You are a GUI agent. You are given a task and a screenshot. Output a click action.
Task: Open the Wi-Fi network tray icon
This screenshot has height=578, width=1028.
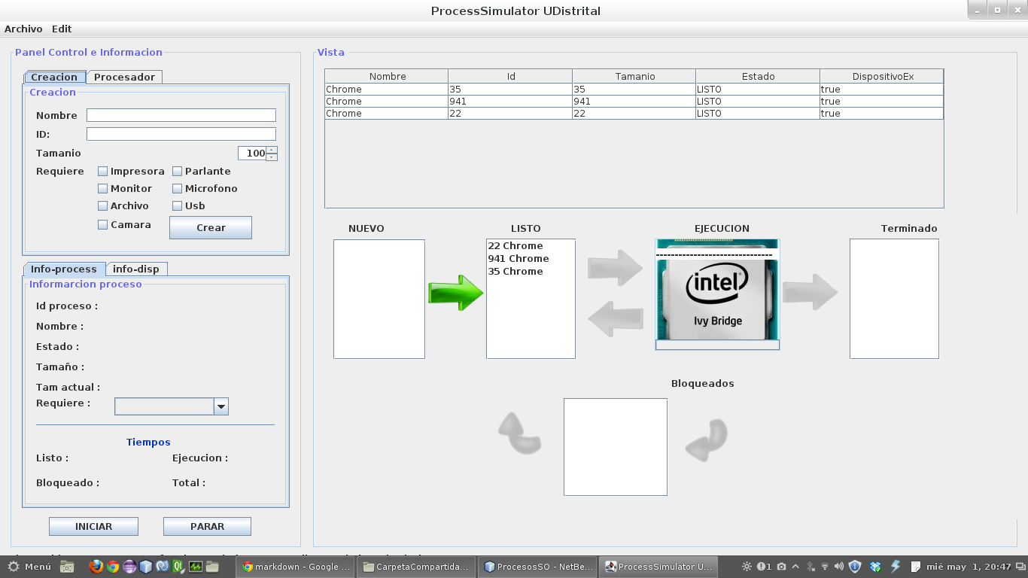(825, 567)
